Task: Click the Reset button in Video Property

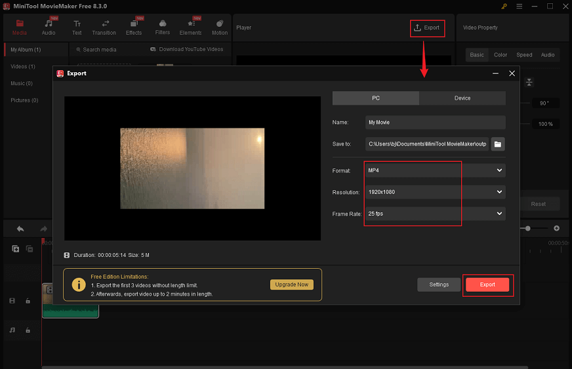Action: [x=539, y=204]
